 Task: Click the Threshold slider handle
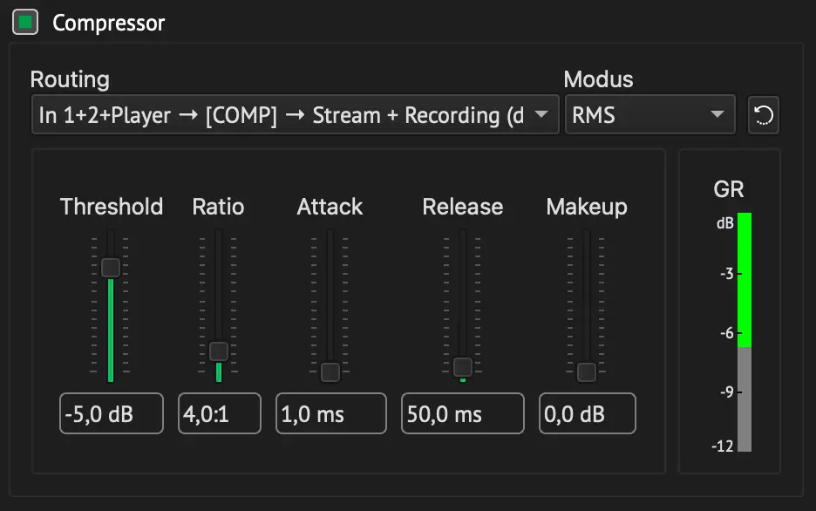111,268
